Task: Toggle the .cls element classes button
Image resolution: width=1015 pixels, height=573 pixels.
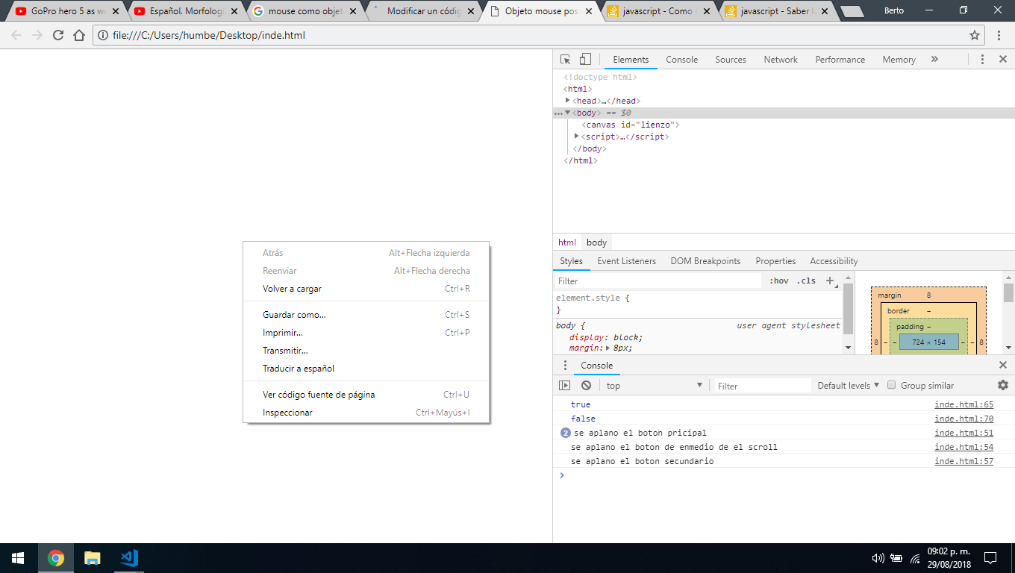Action: click(806, 281)
